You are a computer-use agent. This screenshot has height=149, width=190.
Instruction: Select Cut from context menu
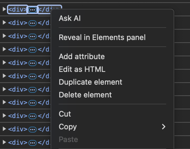click(x=65, y=114)
